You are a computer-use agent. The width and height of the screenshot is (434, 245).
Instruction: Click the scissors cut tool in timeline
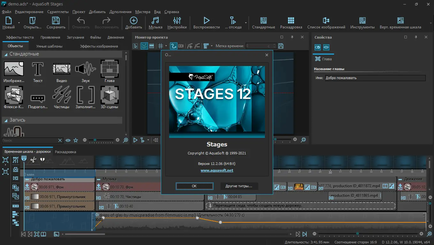point(33,160)
